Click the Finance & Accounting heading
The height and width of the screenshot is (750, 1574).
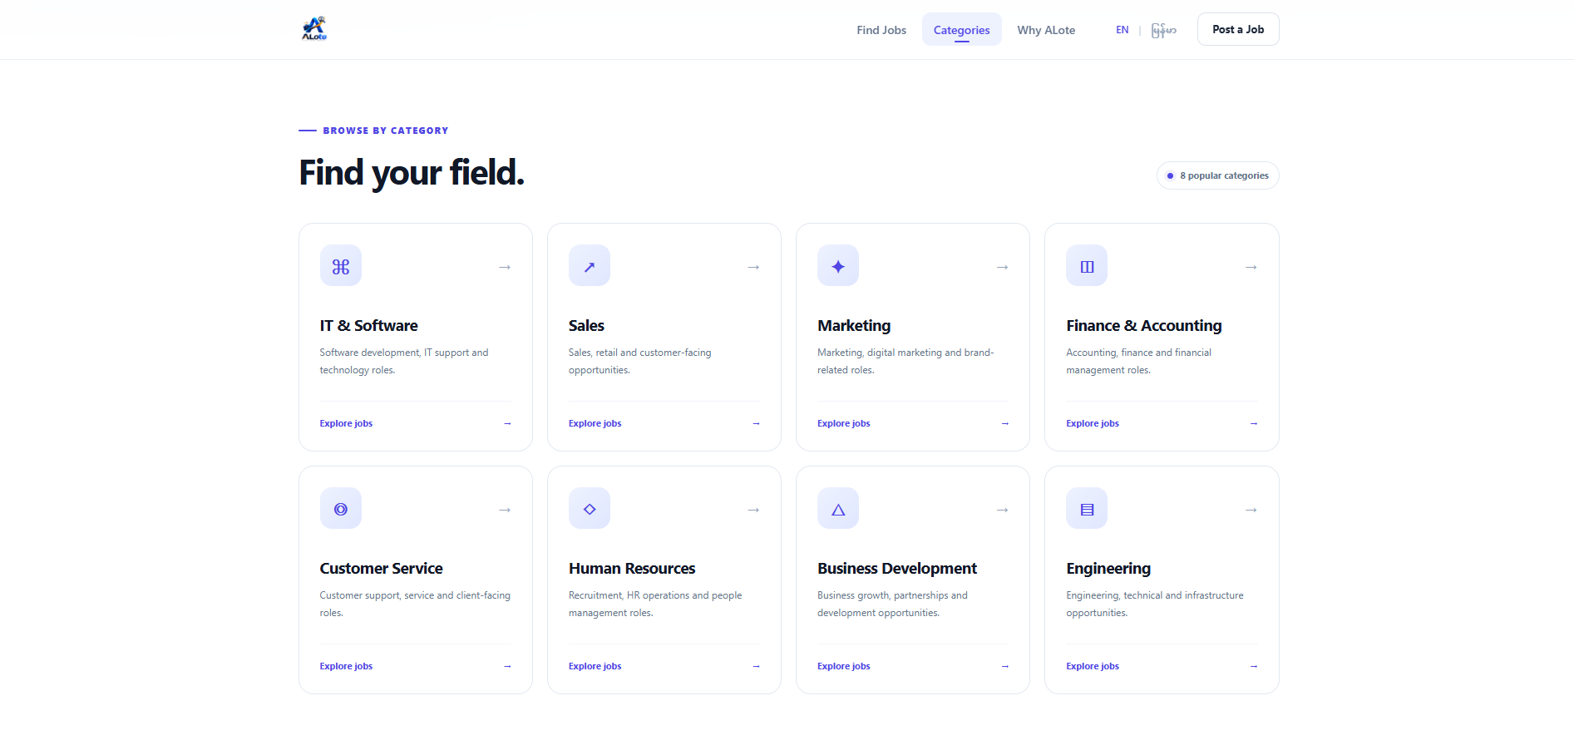pos(1144,326)
